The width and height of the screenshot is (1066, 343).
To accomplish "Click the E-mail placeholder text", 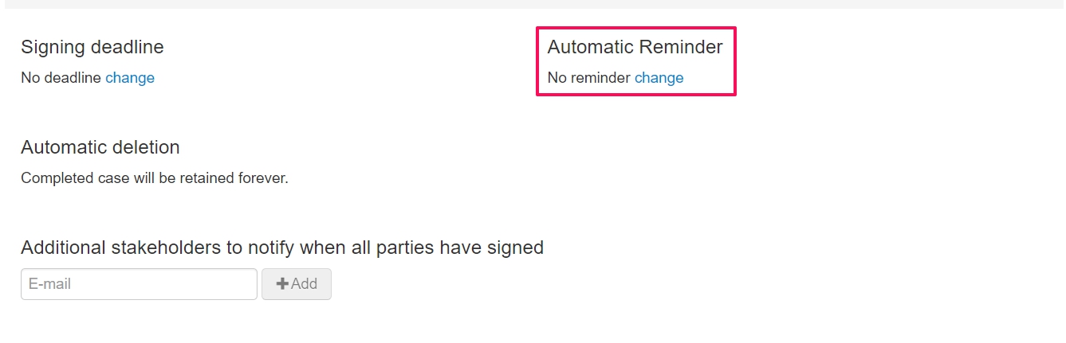I will point(49,284).
